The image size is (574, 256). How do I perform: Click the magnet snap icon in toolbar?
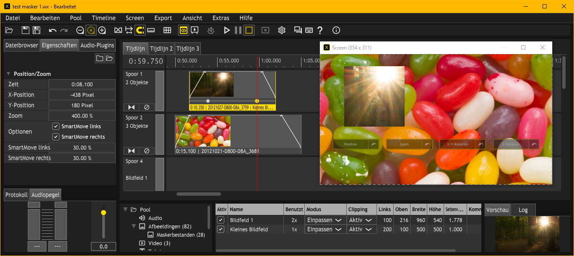point(140,30)
